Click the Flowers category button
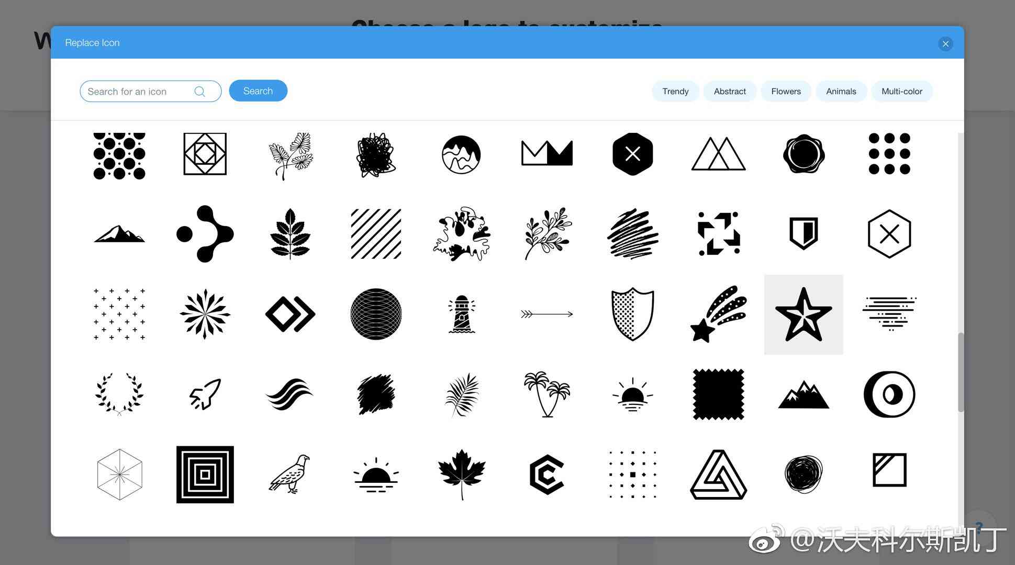 (x=786, y=91)
